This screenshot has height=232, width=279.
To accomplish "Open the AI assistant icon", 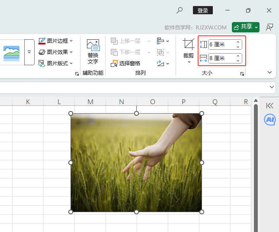I will (x=270, y=120).
